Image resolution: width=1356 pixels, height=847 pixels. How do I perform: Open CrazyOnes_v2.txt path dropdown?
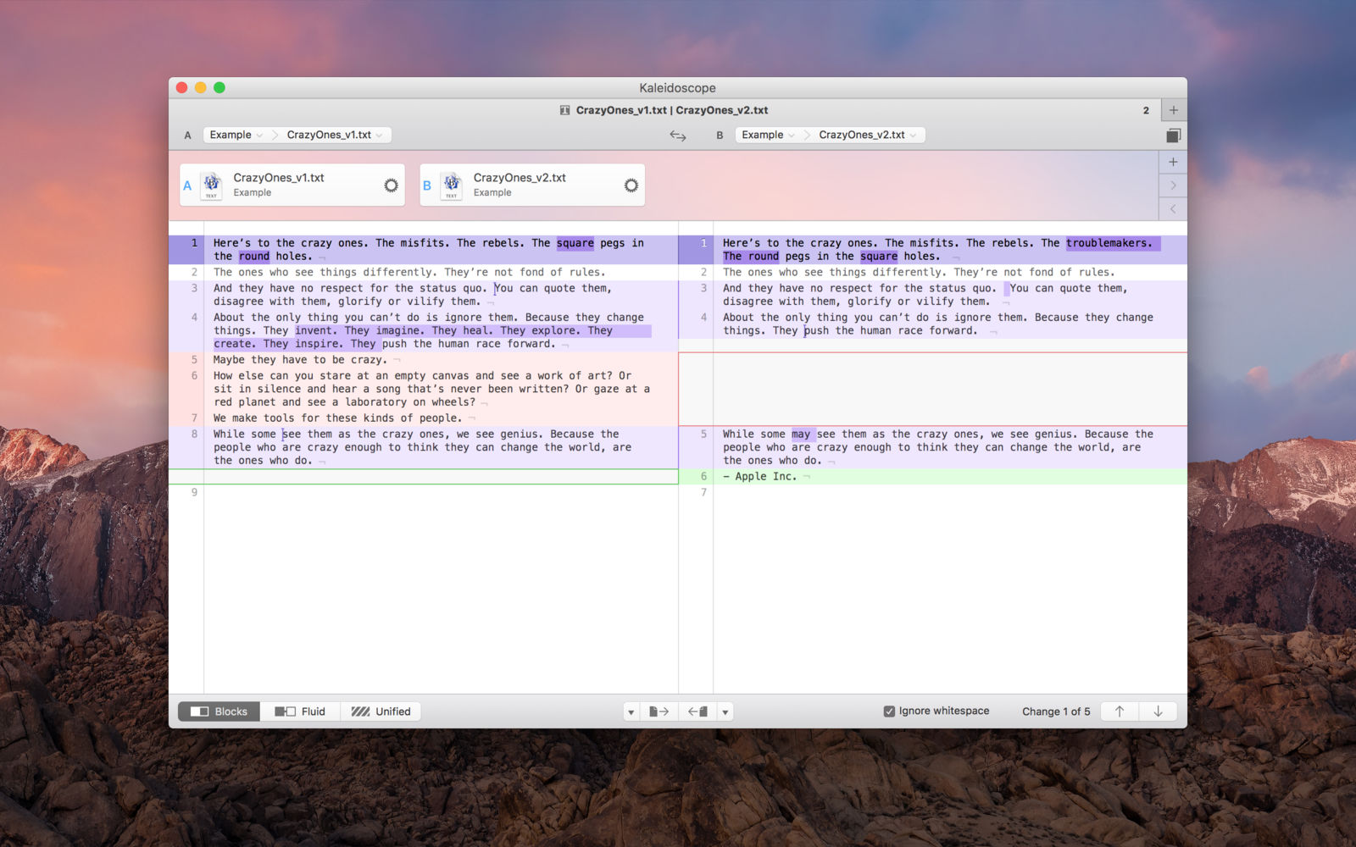tap(867, 135)
